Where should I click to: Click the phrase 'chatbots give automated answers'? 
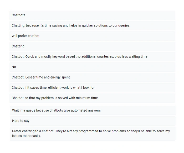[75, 110]
